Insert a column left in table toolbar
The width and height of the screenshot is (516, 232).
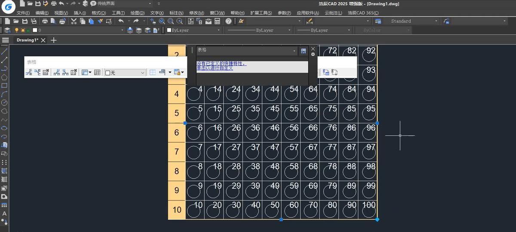tap(56, 72)
